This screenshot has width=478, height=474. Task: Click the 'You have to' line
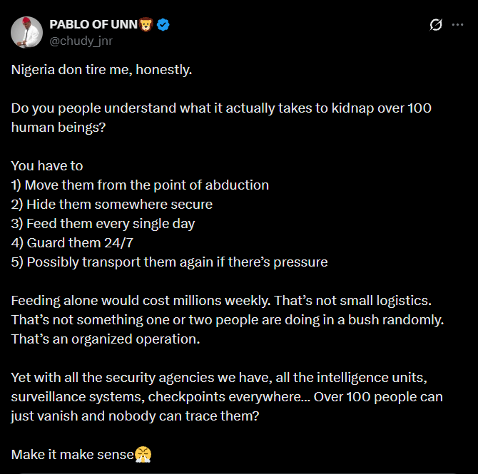click(x=47, y=165)
